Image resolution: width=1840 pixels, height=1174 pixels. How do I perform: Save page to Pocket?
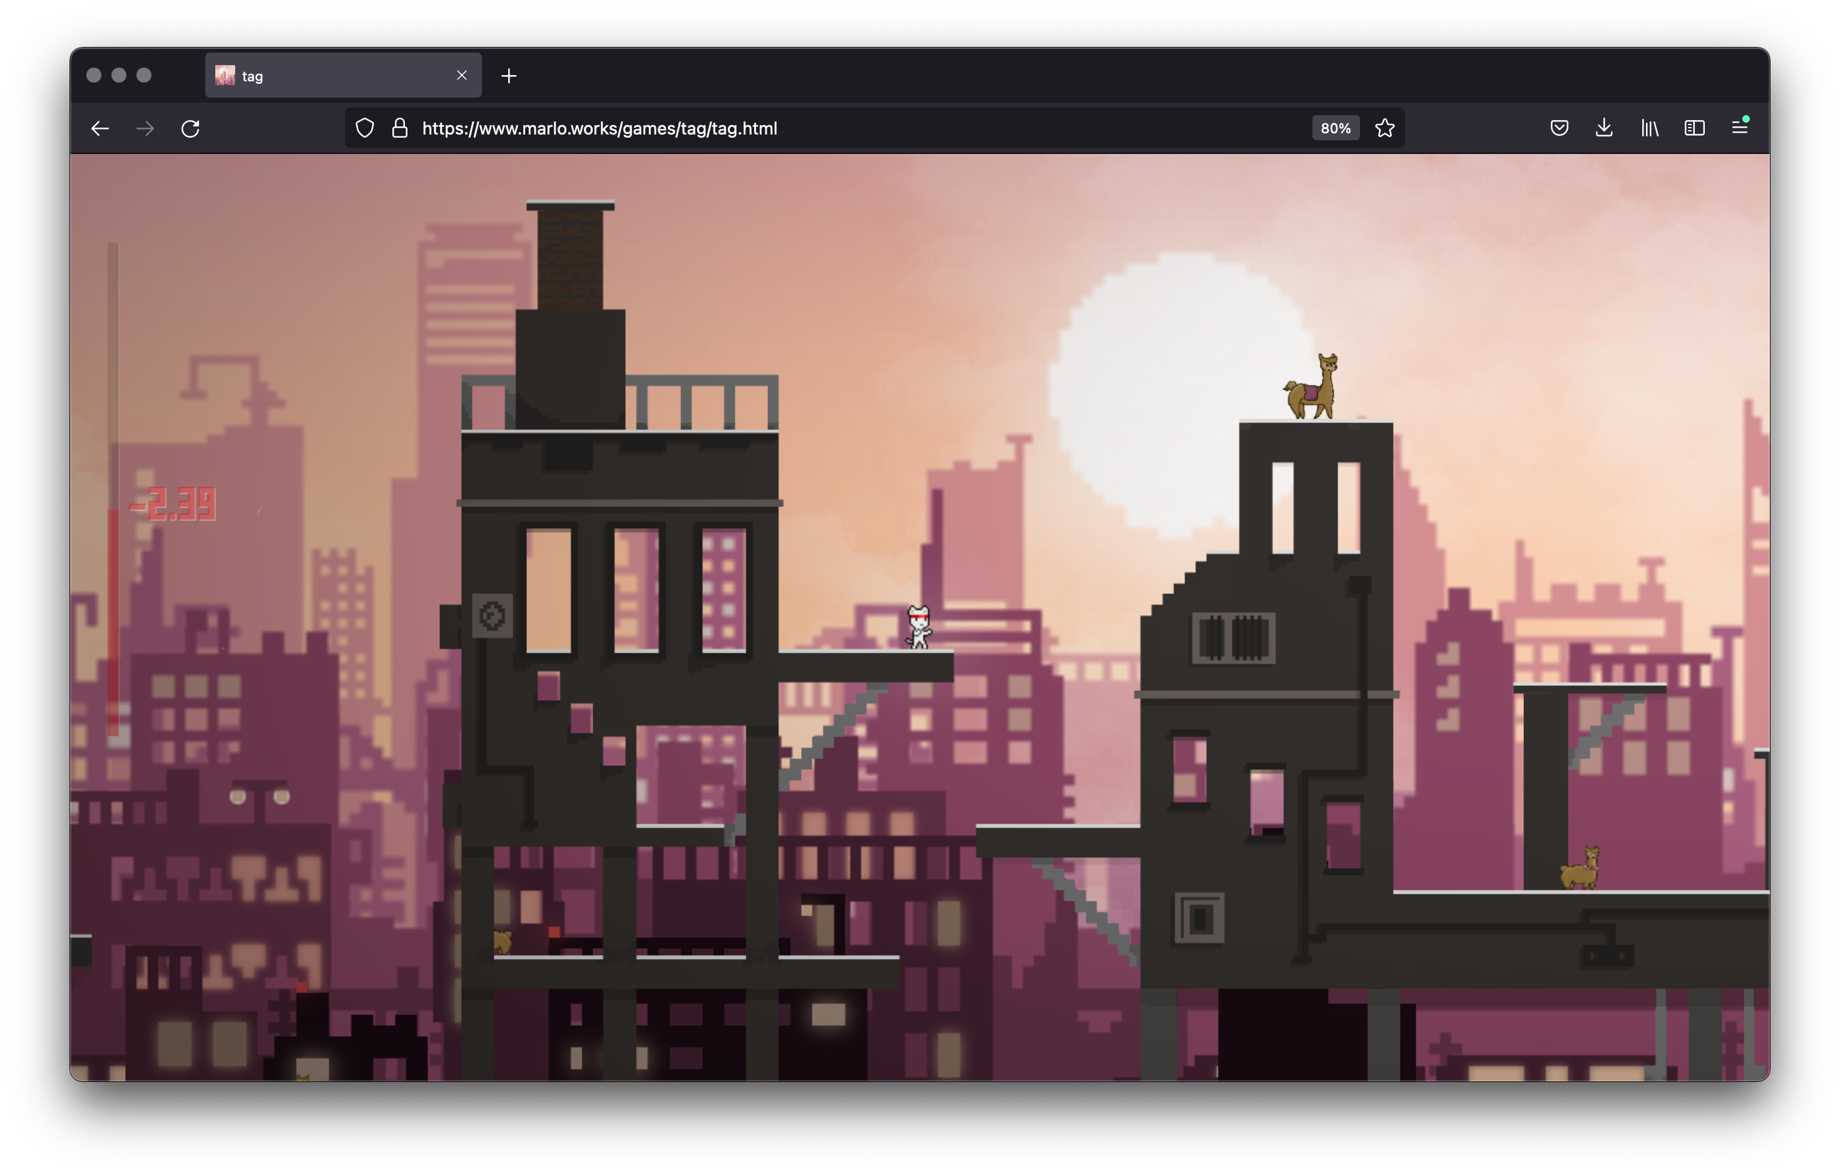pyautogui.click(x=1559, y=128)
